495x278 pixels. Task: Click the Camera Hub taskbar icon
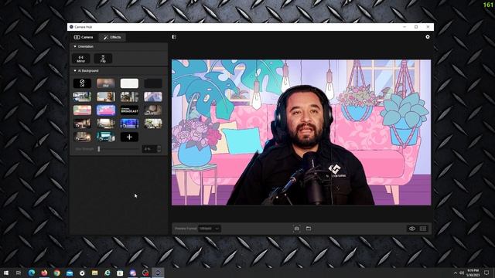coord(158,273)
